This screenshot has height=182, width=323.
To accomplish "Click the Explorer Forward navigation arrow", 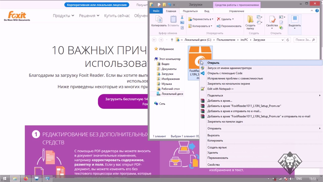I will (x=161, y=40).
